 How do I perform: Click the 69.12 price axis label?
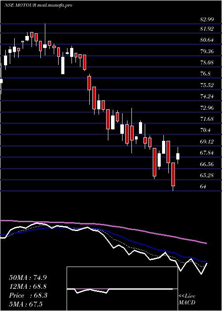pyautogui.click(x=207, y=142)
